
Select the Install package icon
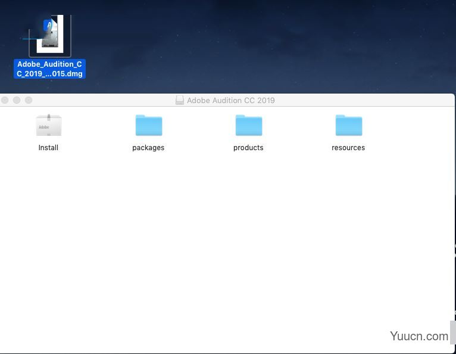pyautogui.click(x=48, y=126)
